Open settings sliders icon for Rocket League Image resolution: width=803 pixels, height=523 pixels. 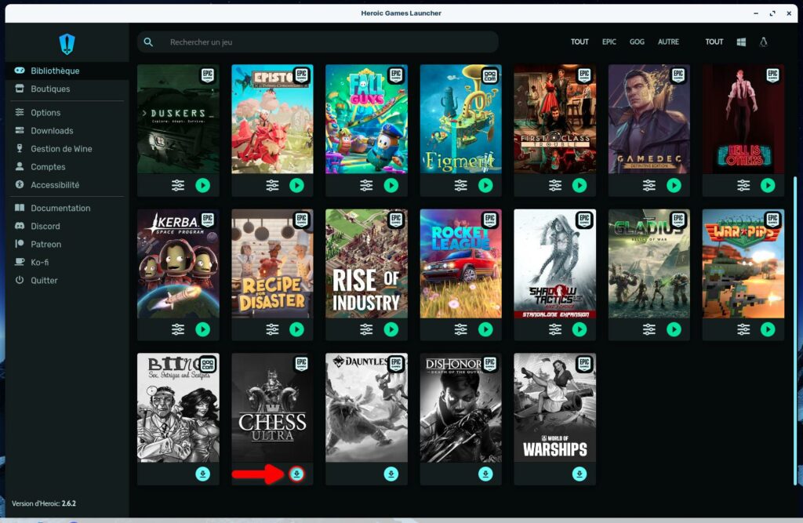(x=461, y=329)
